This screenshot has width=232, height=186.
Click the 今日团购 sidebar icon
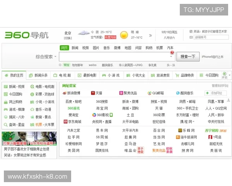tap(6, 94)
